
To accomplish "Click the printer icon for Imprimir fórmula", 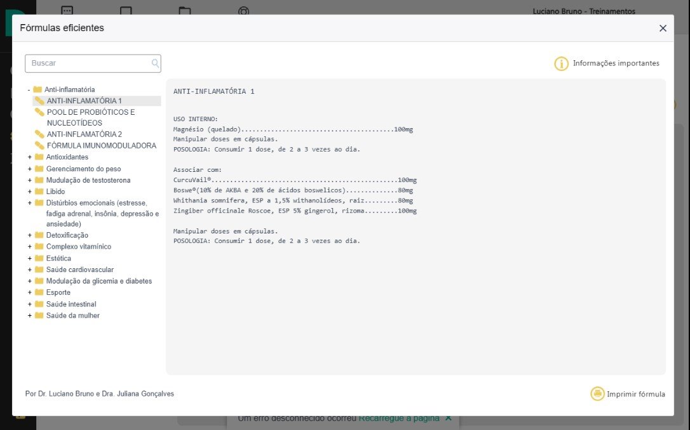I will pos(597,394).
